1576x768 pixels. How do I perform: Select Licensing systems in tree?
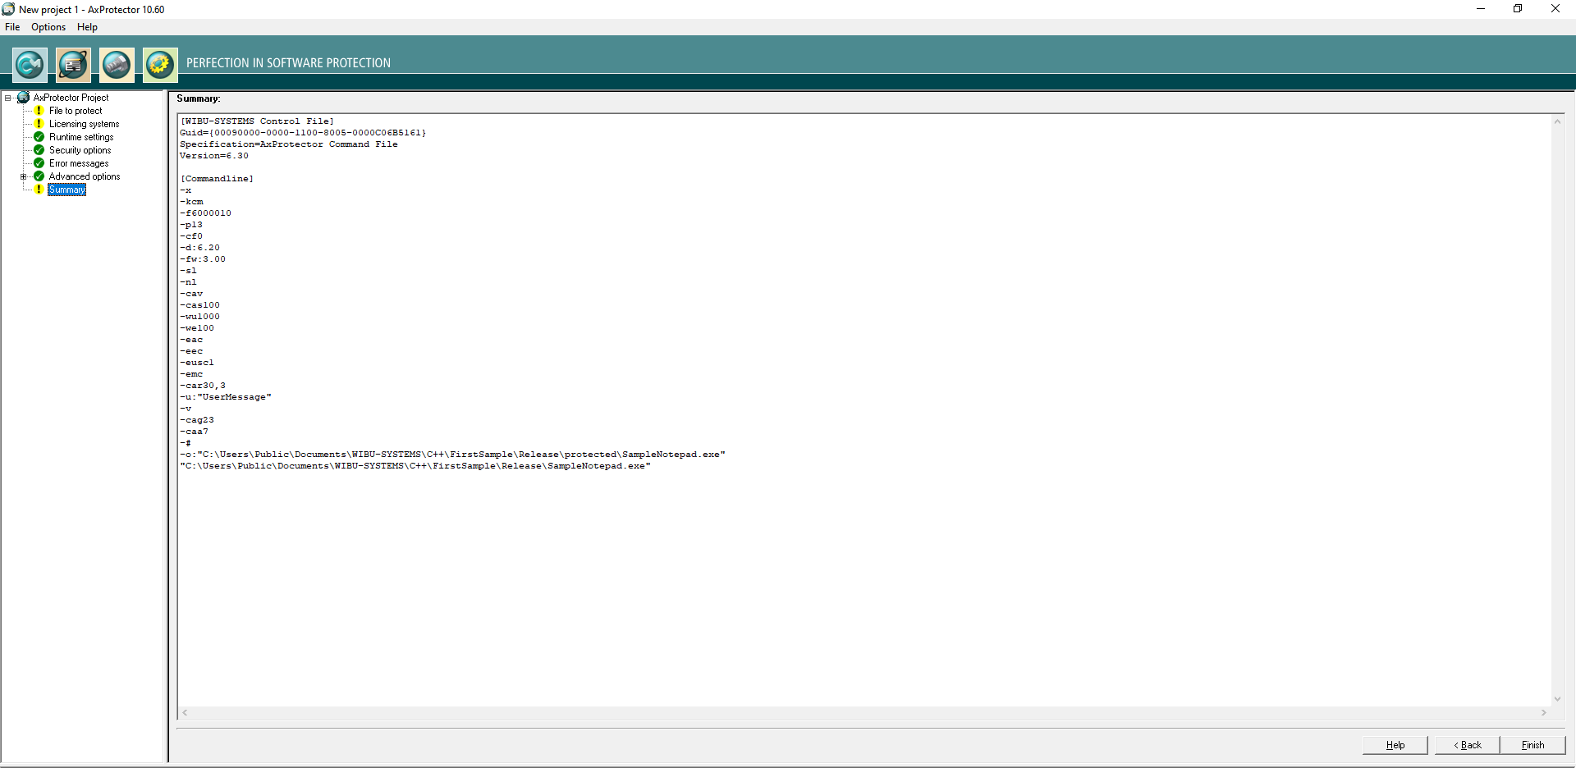pos(84,124)
